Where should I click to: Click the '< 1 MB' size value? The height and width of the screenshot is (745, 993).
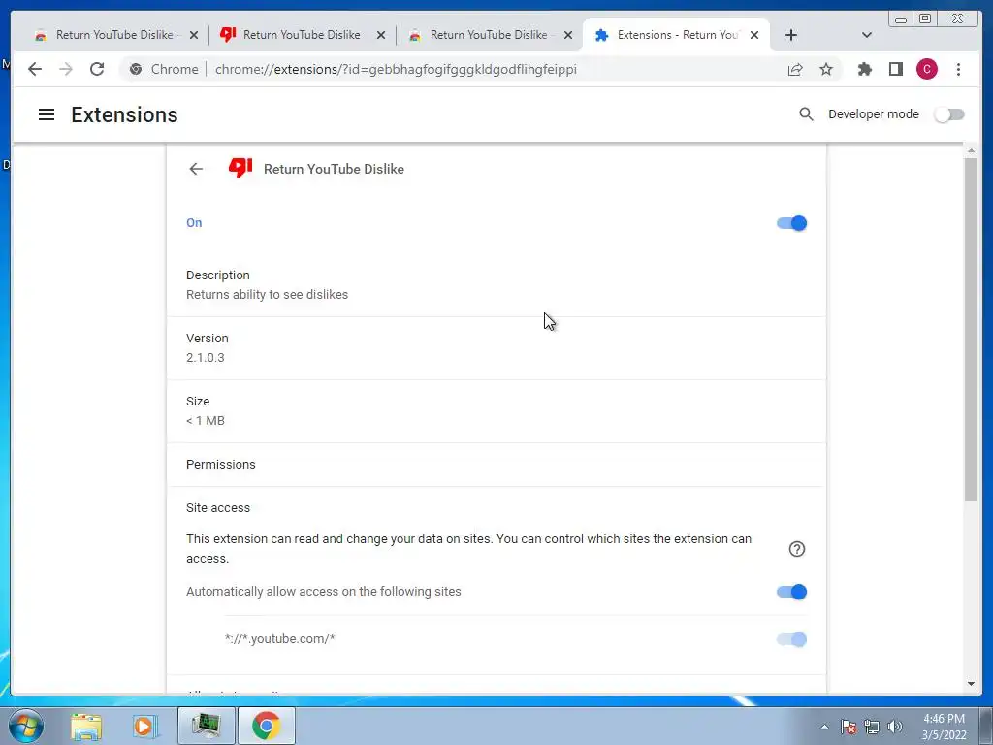tap(206, 421)
